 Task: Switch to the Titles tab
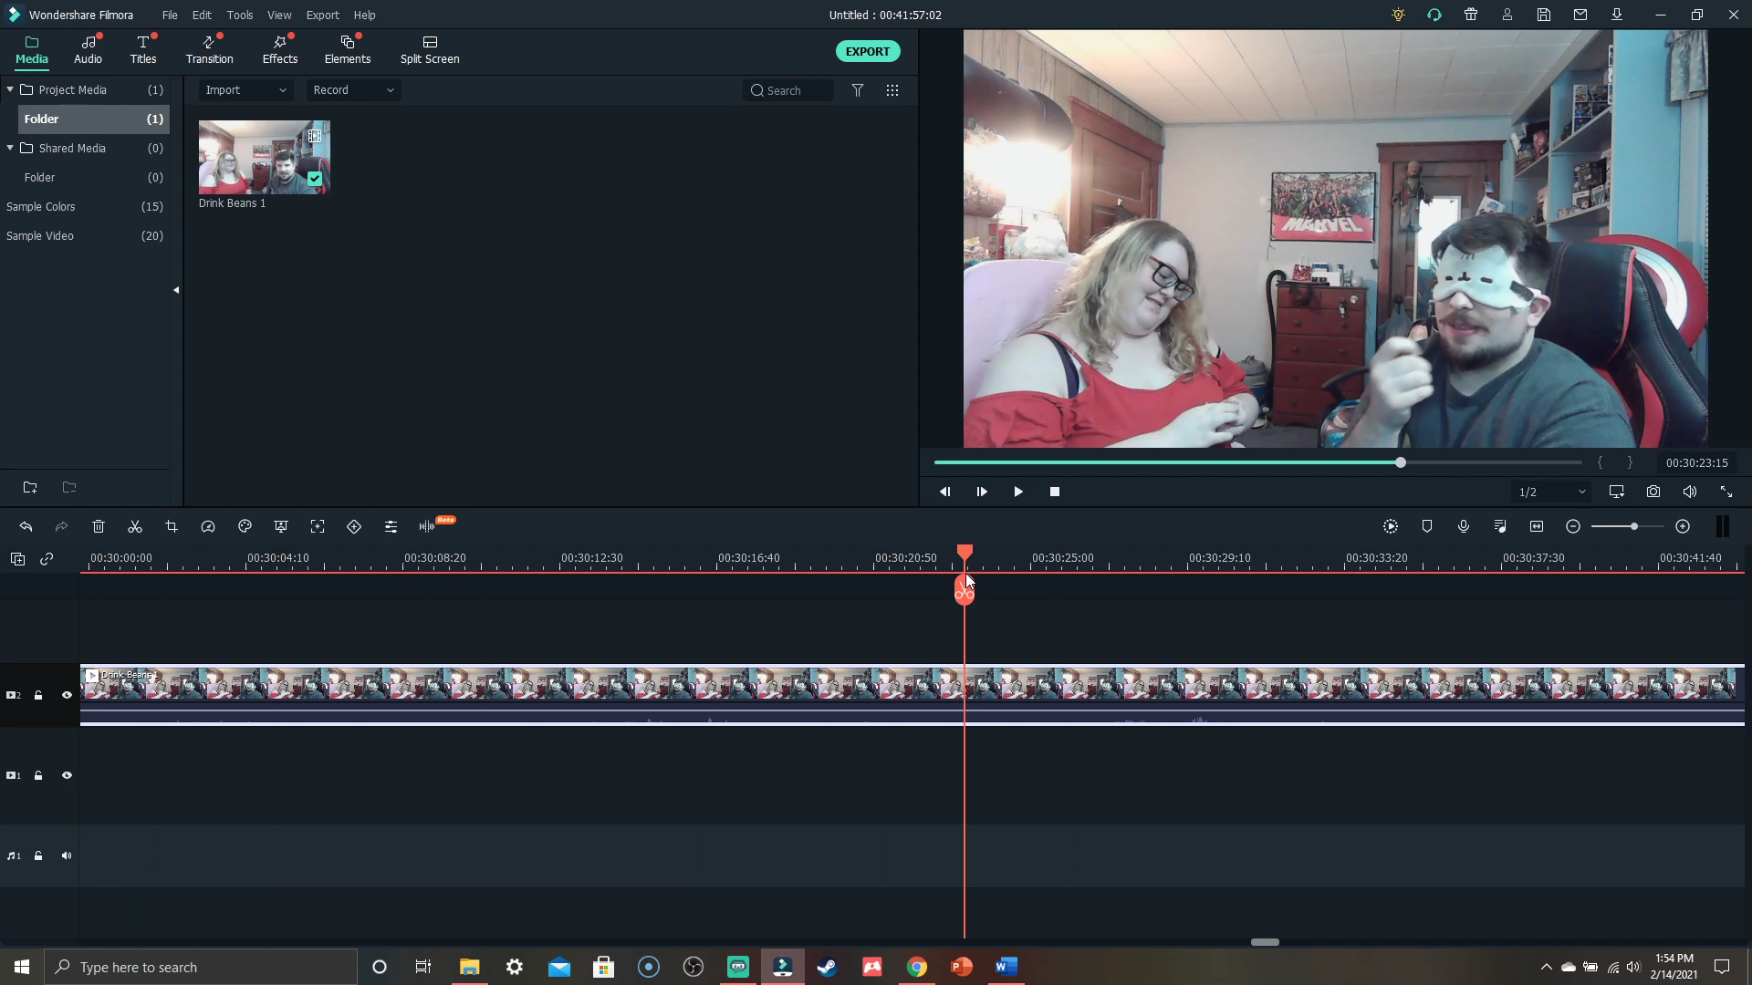click(143, 50)
